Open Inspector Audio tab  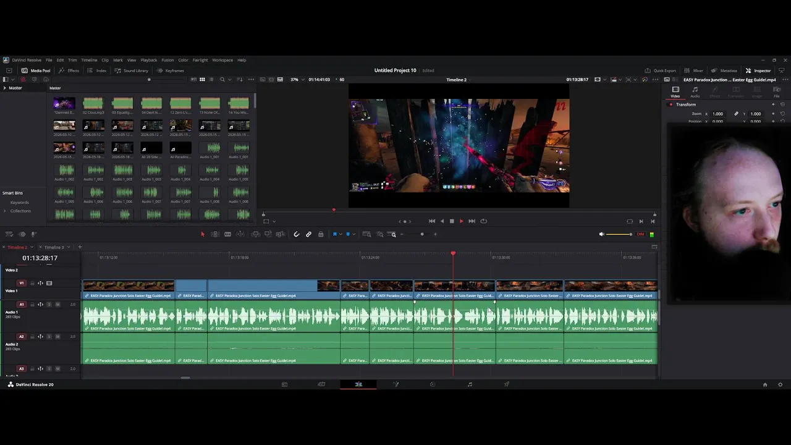point(695,92)
